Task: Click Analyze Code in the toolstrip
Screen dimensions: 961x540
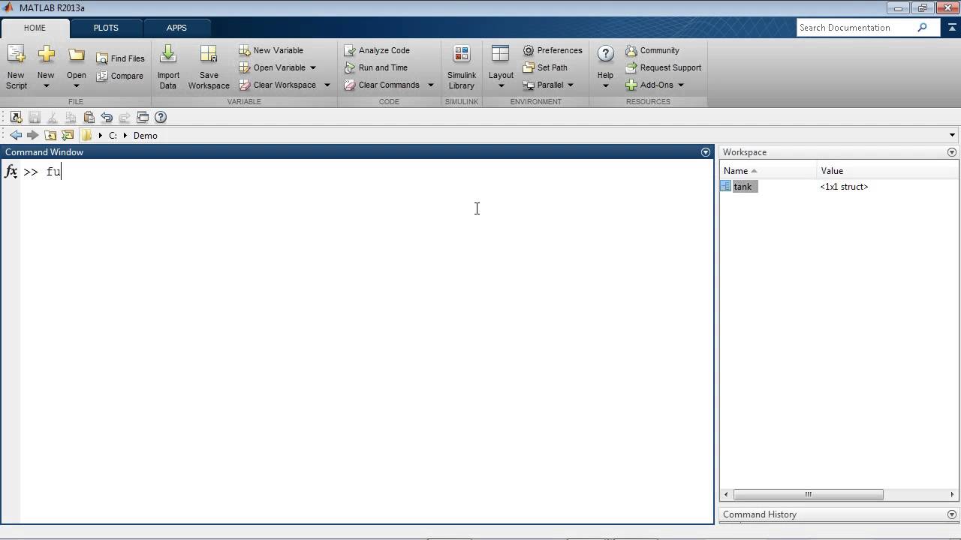Action: (377, 50)
